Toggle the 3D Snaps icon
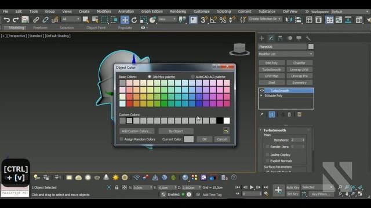The width and height of the screenshot is (371, 208). click(203, 20)
